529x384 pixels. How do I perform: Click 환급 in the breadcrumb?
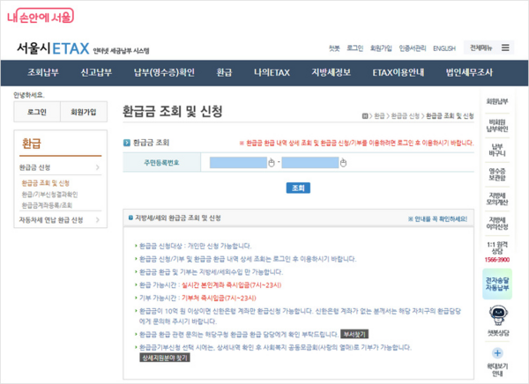pos(379,116)
